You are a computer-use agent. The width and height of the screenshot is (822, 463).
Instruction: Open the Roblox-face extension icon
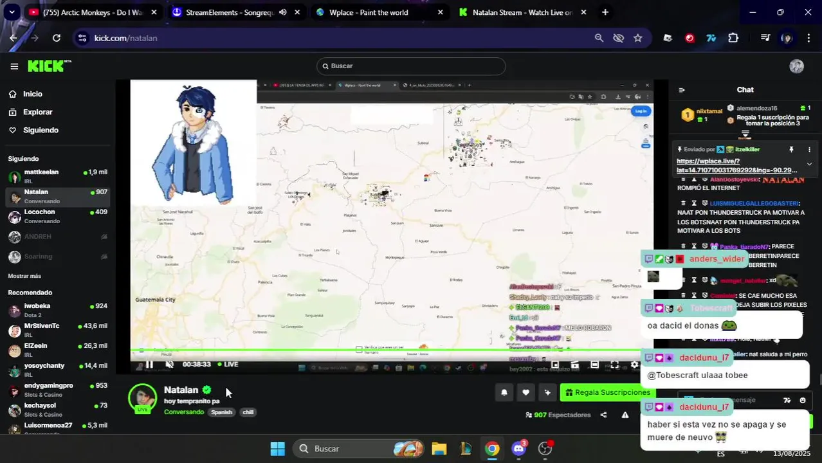pos(668,38)
